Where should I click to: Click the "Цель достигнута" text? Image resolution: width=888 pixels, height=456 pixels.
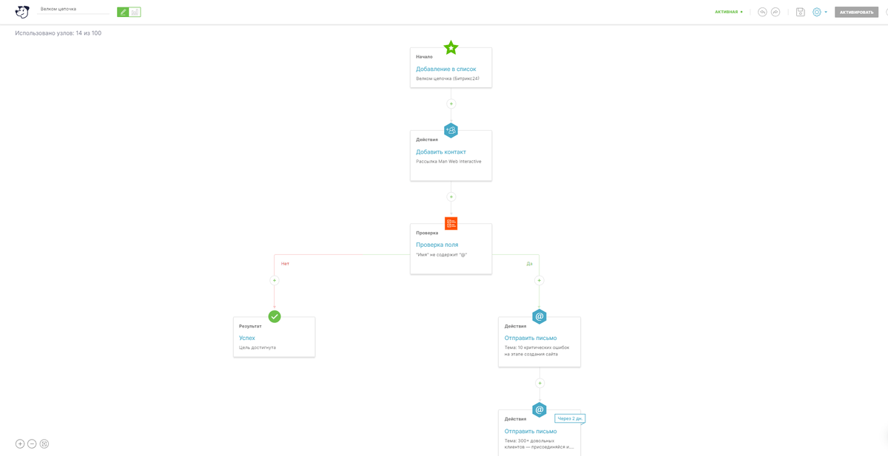pos(258,347)
